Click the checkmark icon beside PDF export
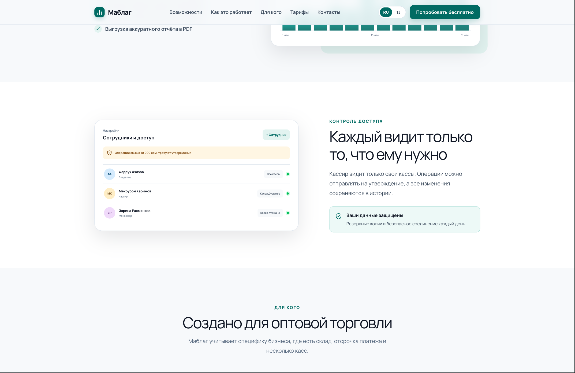The width and height of the screenshot is (575, 373). [x=98, y=29]
